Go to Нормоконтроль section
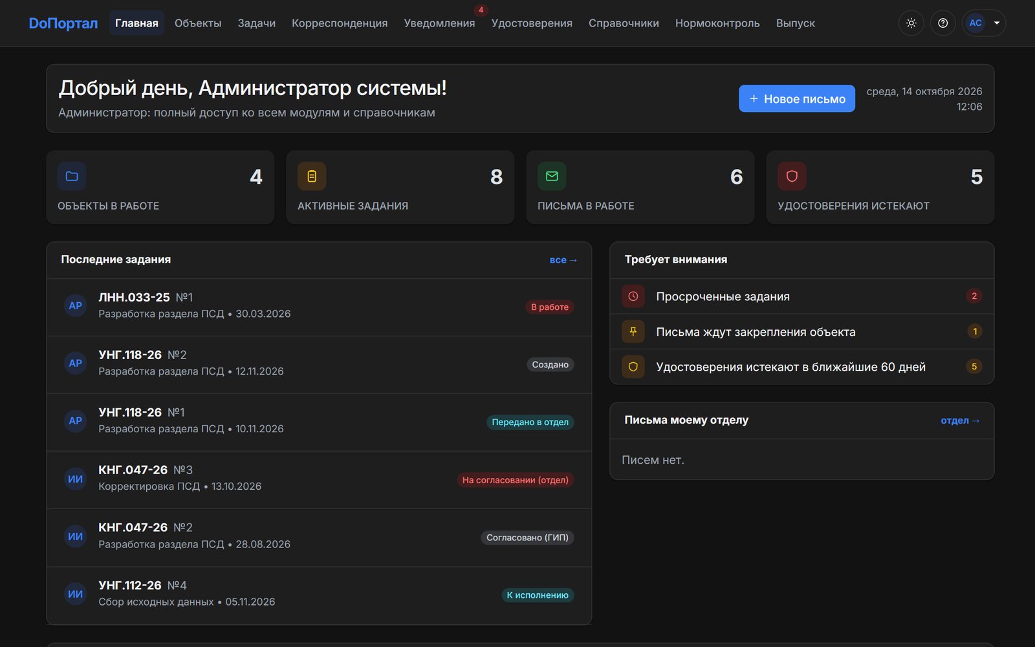The width and height of the screenshot is (1035, 647). [717, 23]
